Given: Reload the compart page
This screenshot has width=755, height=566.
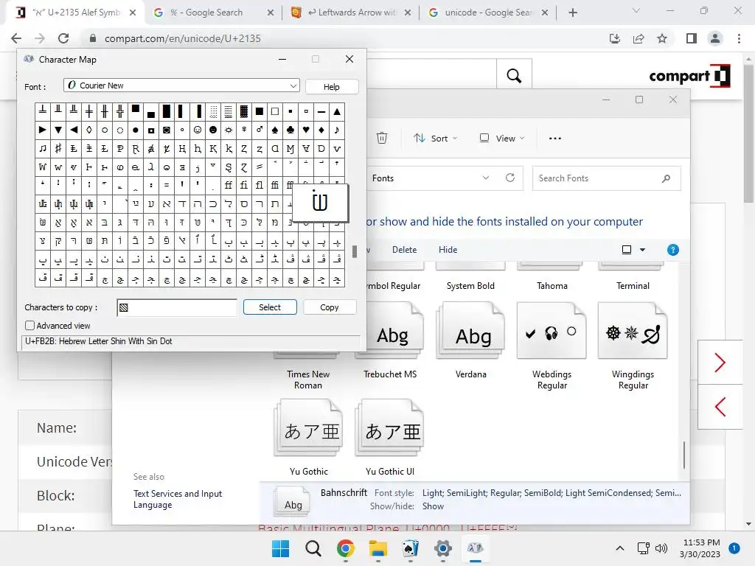Looking at the screenshot, I should pos(63,38).
